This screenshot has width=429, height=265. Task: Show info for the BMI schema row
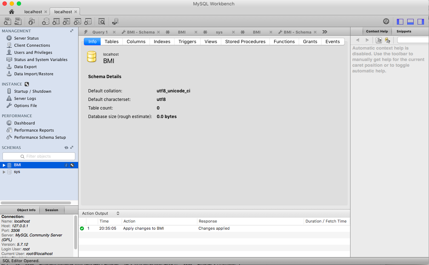click(x=66, y=165)
